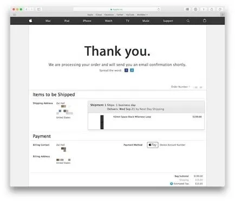Open the site search magnifier
235x201 pixels.
point(188,21)
